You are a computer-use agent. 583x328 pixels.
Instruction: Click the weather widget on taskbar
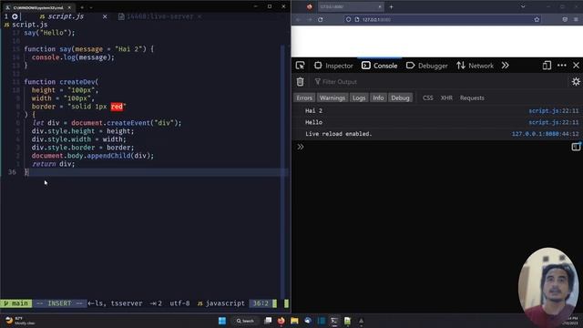20,321
